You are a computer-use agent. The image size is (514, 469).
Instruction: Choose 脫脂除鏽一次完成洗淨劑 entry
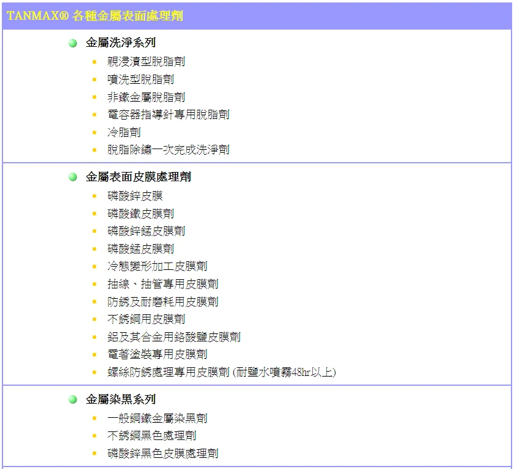[168, 150]
